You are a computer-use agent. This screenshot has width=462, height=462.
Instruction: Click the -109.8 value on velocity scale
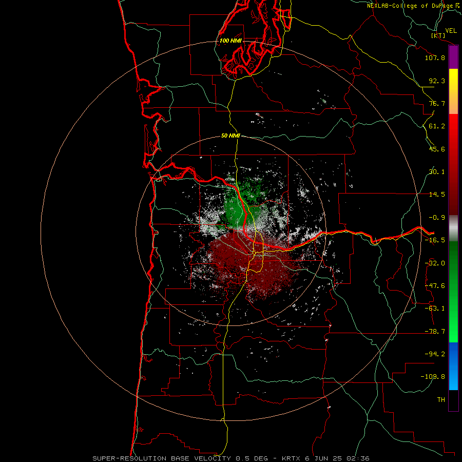pos(433,377)
